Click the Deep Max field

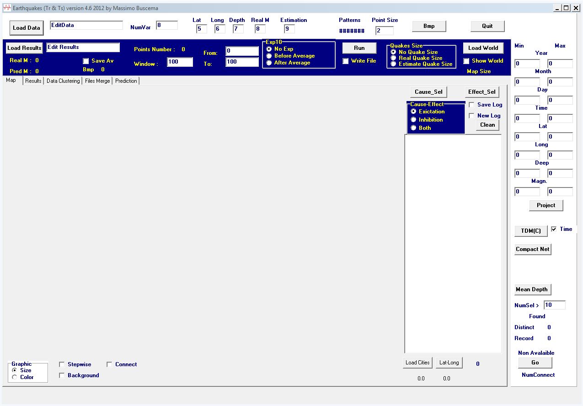tap(560, 173)
